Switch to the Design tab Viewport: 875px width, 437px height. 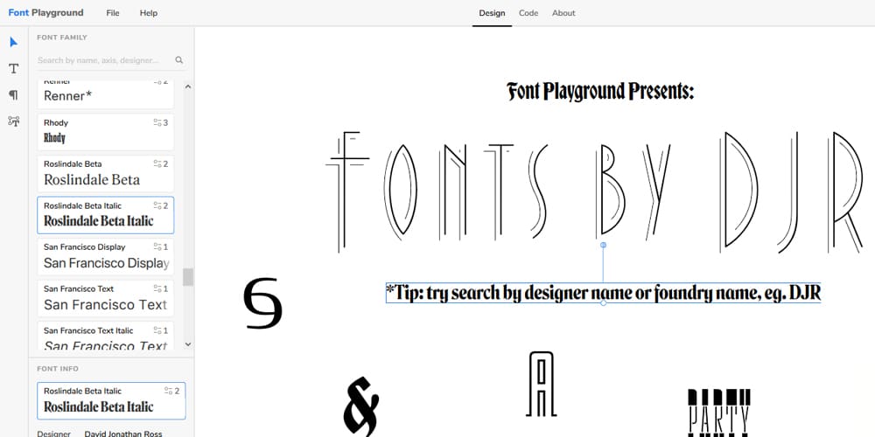[x=492, y=13]
